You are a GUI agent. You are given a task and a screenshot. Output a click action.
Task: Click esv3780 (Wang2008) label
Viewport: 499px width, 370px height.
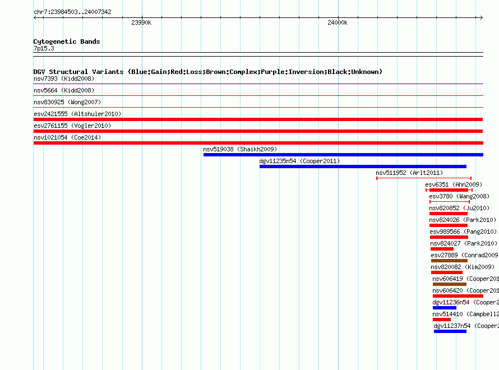[459, 196]
